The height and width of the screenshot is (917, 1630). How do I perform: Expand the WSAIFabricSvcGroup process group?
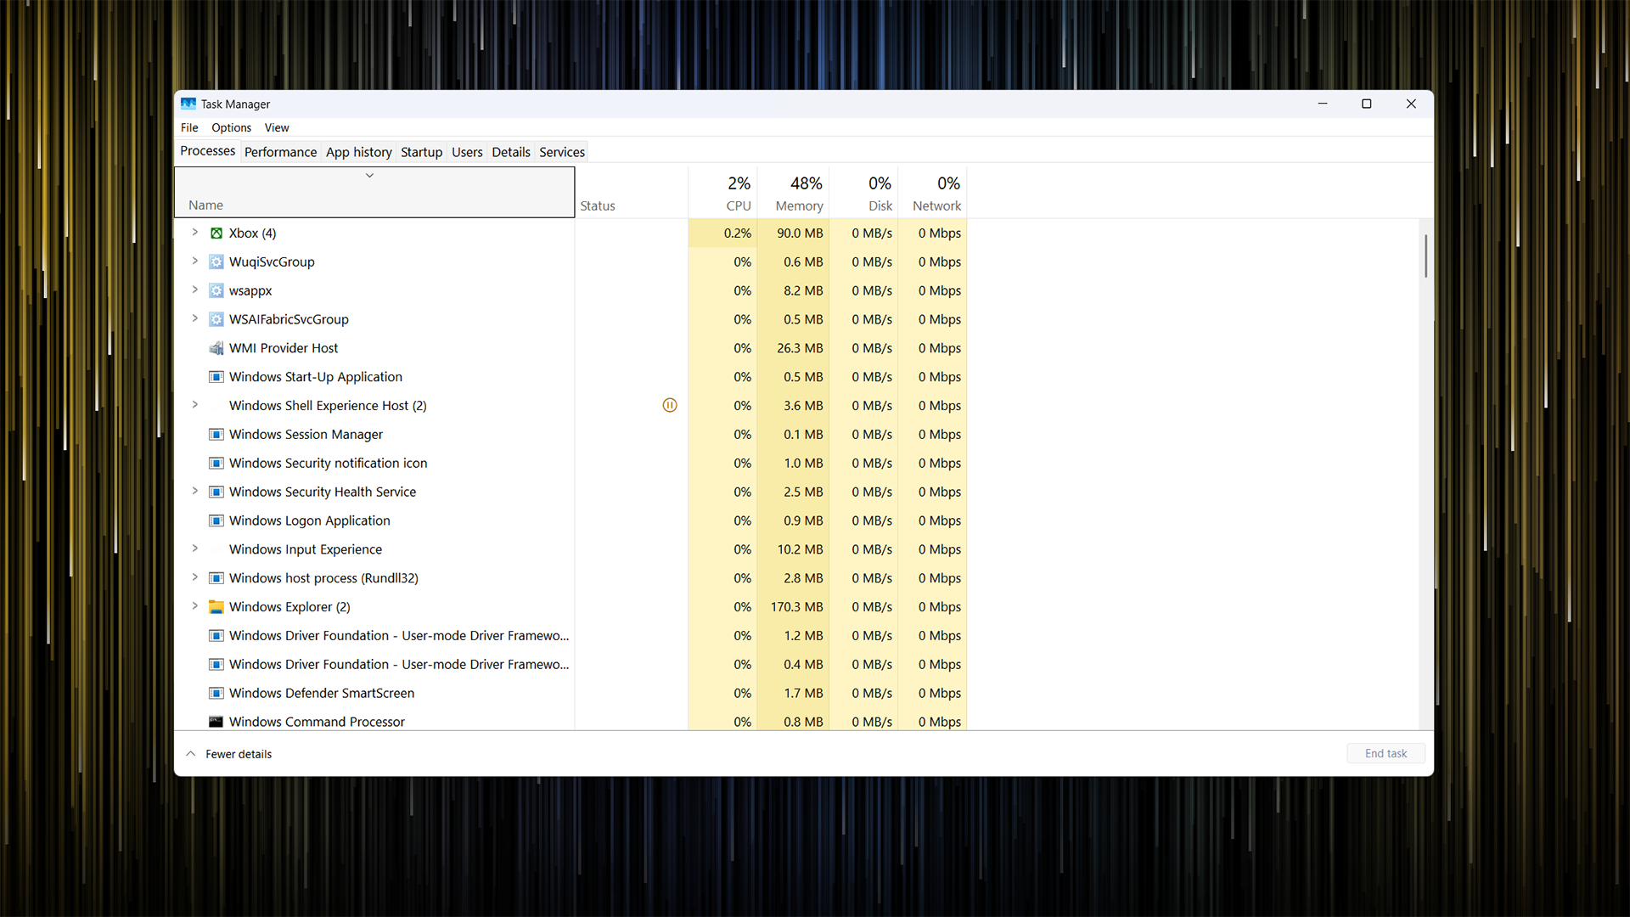coord(194,319)
